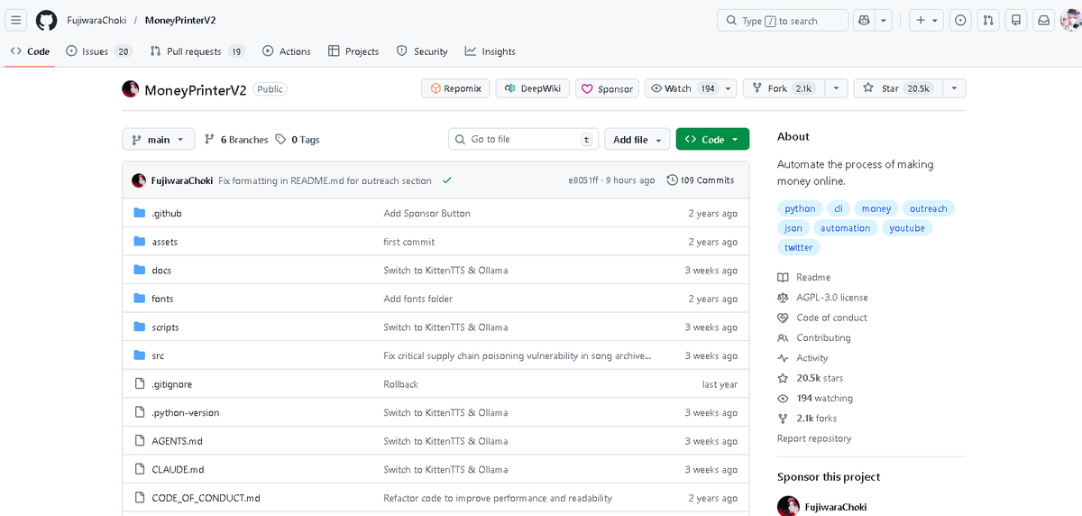This screenshot has height=516, width=1082.
Task: Open the .gitignore file icon
Action: tap(140, 383)
